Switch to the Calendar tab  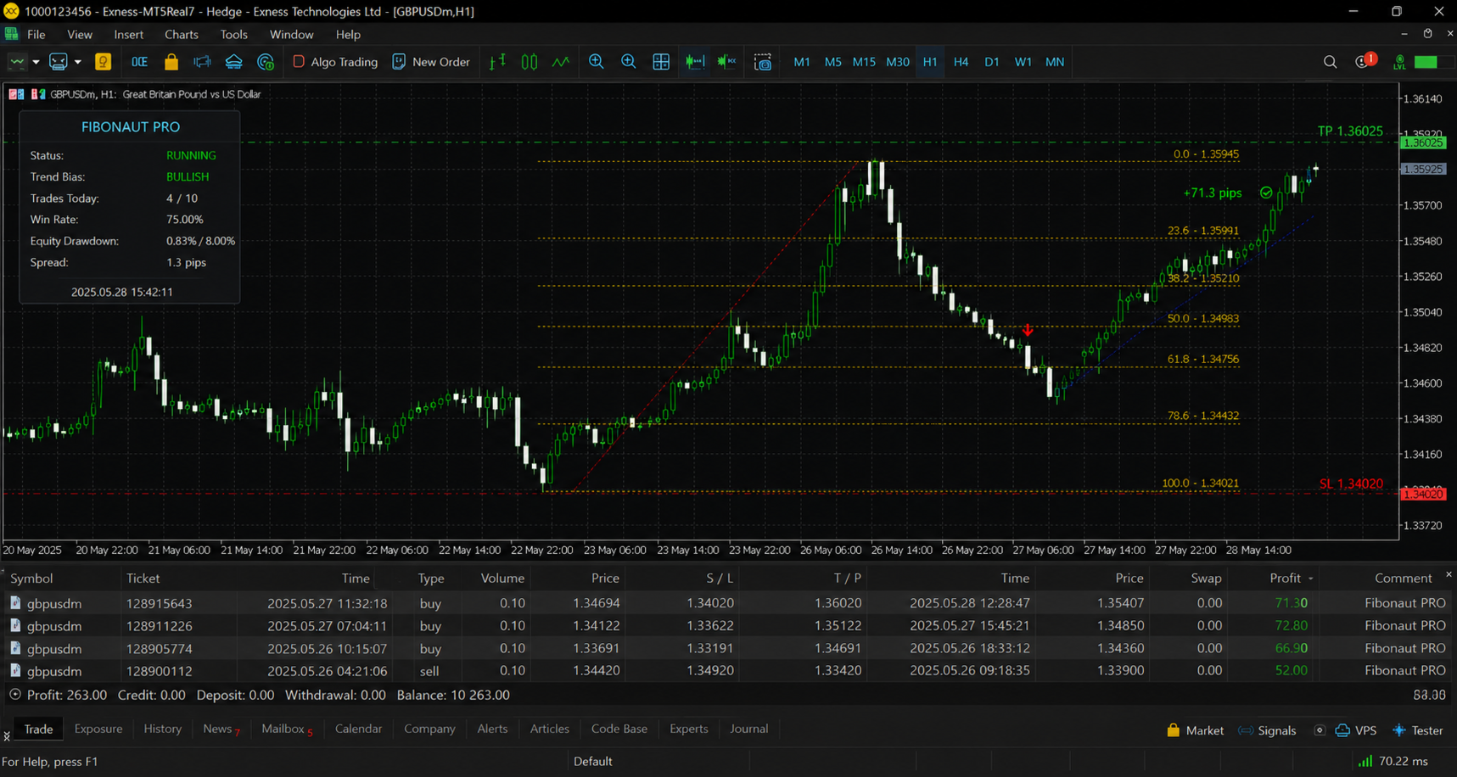(x=359, y=729)
